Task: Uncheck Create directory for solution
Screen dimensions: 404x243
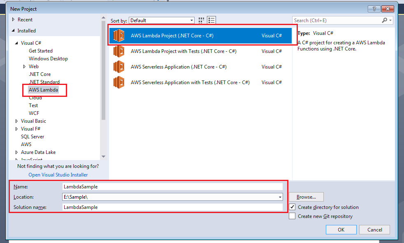Action: click(x=292, y=207)
